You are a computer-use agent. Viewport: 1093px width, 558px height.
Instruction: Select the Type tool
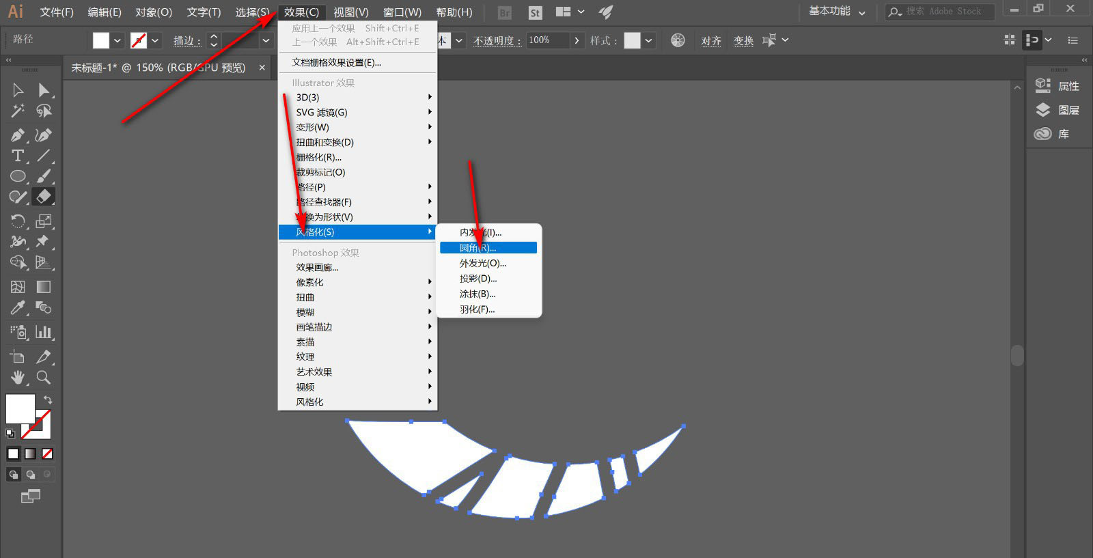pos(18,156)
